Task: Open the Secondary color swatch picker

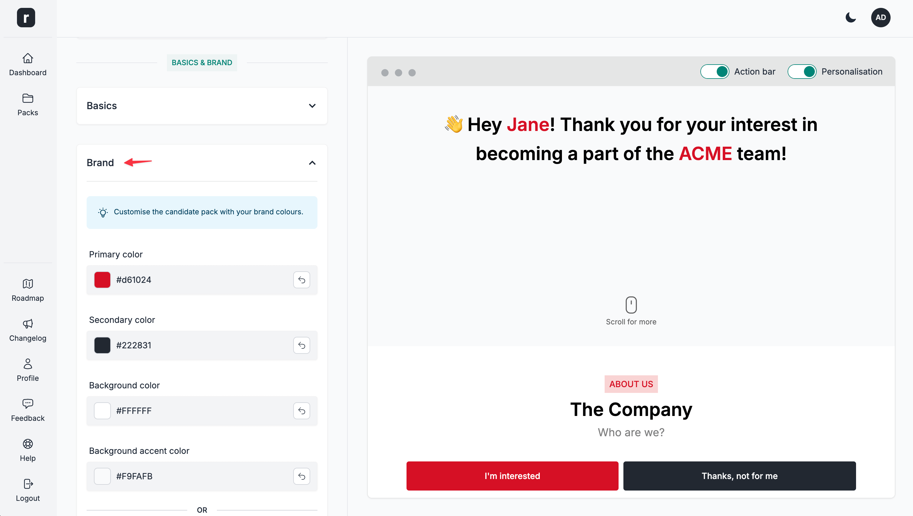Action: 102,345
